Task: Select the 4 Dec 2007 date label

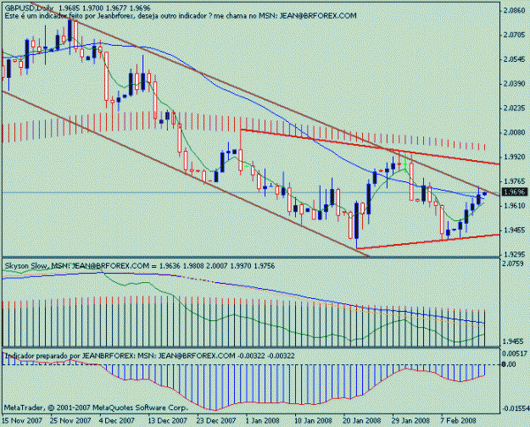Action: [x=117, y=420]
